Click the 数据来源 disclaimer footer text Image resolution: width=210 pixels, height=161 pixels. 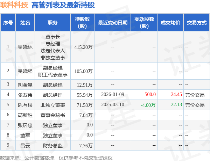coord(56,158)
